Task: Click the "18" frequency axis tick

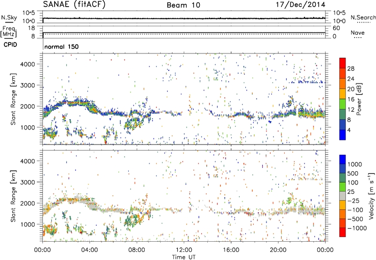Action: pos(31,28)
